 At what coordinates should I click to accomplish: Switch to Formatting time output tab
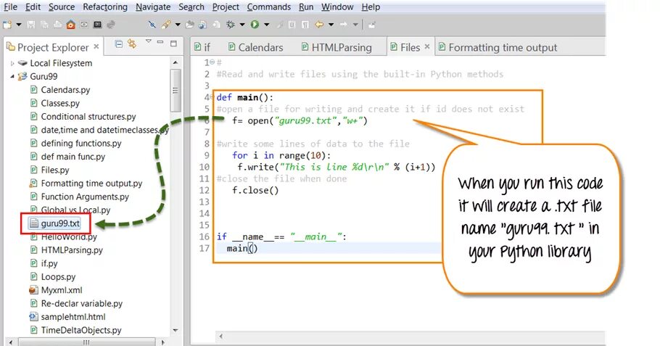click(x=498, y=48)
